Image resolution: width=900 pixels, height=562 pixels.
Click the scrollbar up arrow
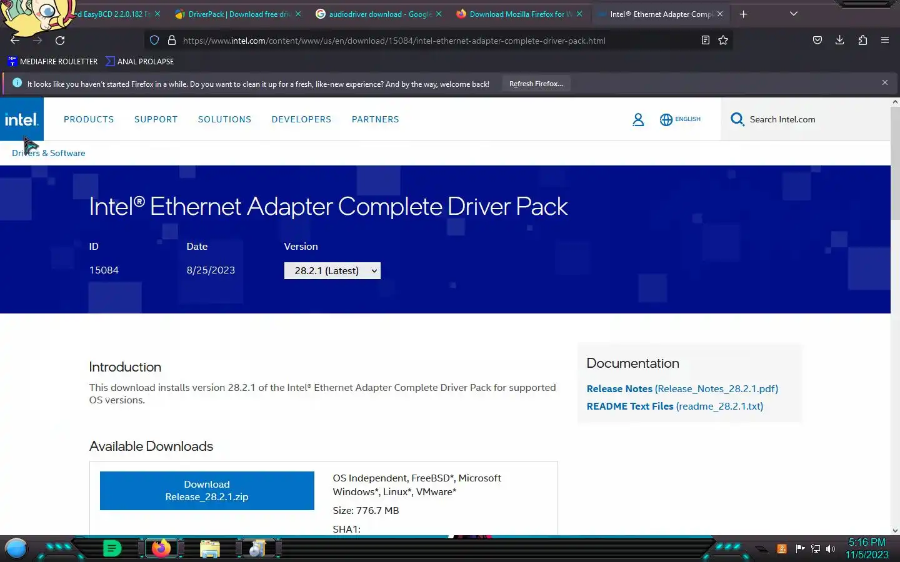click(895, 102)
